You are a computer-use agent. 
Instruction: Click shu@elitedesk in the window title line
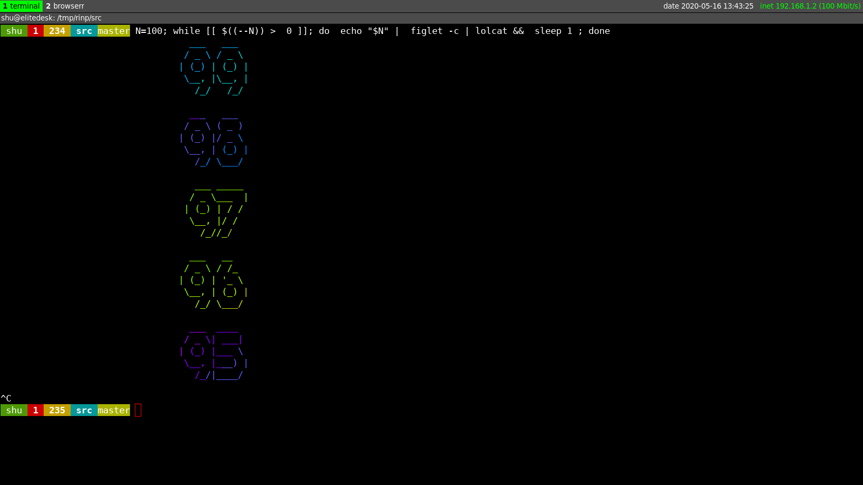click(x=27, y=18)
